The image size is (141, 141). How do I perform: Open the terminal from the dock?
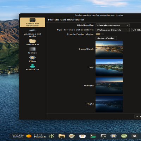[103, 136]
